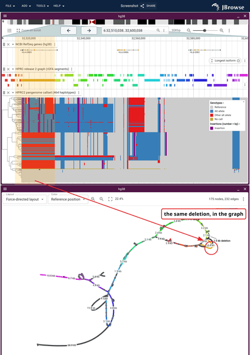Zoom in on the graph view
The width and height of the screenshot is (250, 355).
[x=93, y=199]
